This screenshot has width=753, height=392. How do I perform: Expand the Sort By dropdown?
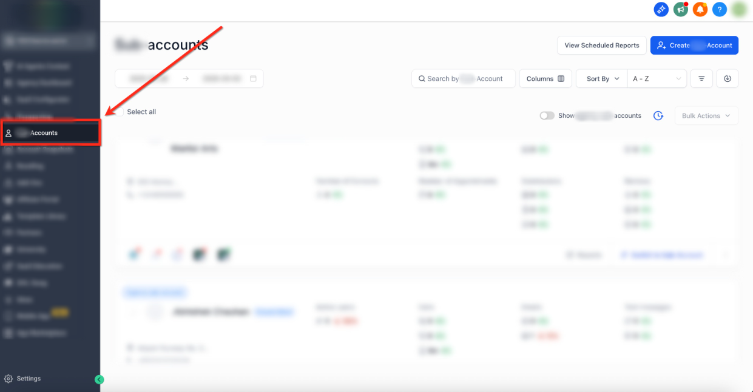point(601,78)
